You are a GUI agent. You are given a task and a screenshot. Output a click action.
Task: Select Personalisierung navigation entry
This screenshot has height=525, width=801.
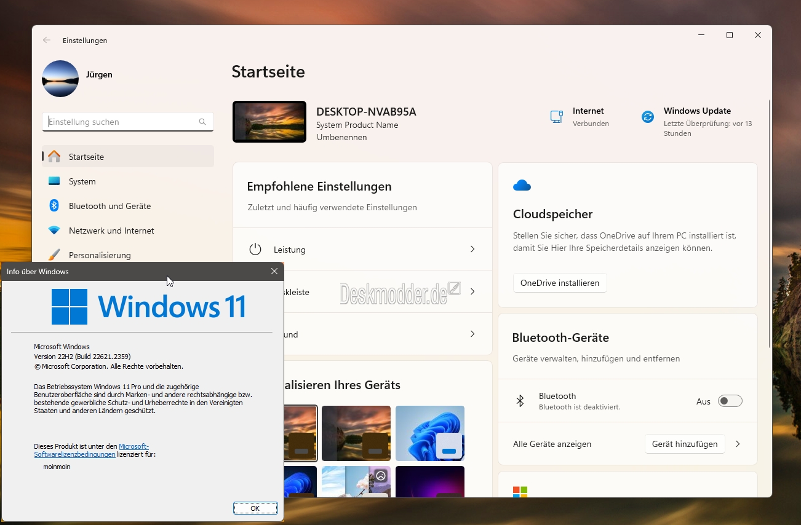coord(128,255)
